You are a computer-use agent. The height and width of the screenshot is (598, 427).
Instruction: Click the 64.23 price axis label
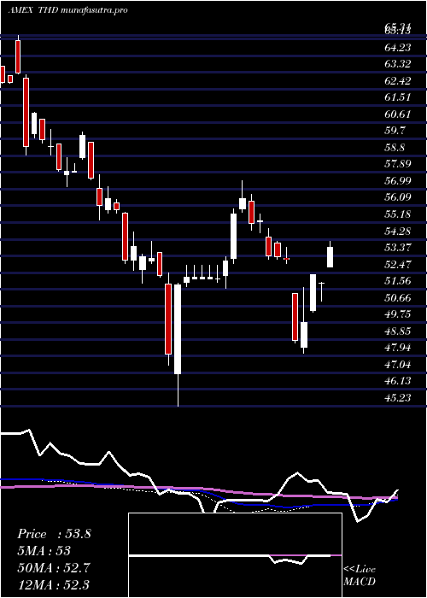click(x=398, y=47)
